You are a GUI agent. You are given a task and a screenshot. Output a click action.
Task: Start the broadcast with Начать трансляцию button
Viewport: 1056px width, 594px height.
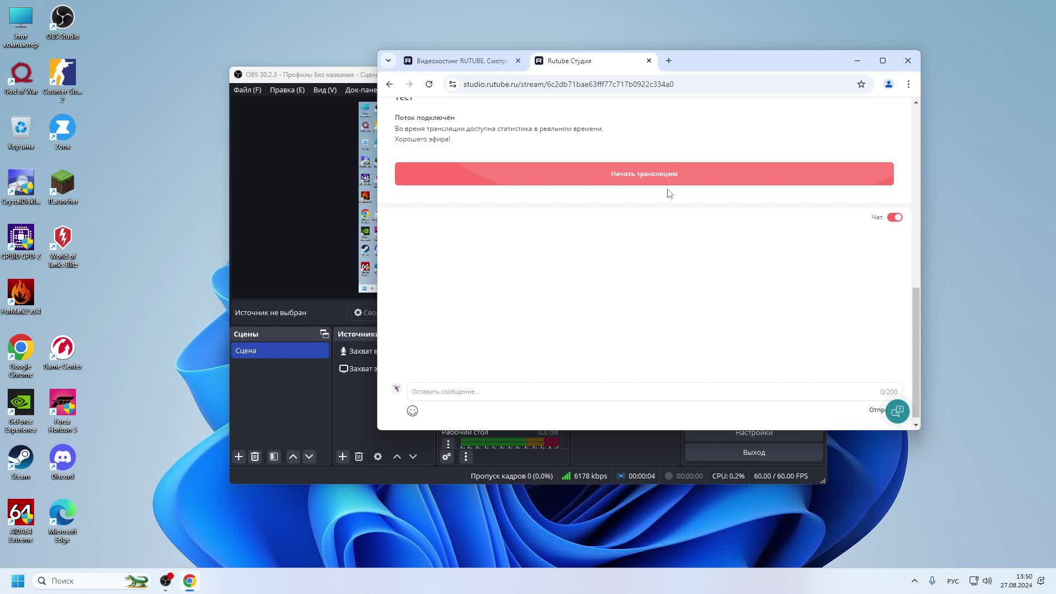coord(644,174)
